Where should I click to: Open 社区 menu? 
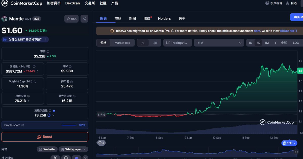[103, 3]
